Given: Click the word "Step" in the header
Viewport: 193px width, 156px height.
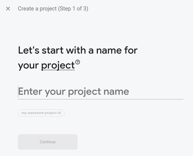Looking at the screenshot, I should (x=66, y=9).
